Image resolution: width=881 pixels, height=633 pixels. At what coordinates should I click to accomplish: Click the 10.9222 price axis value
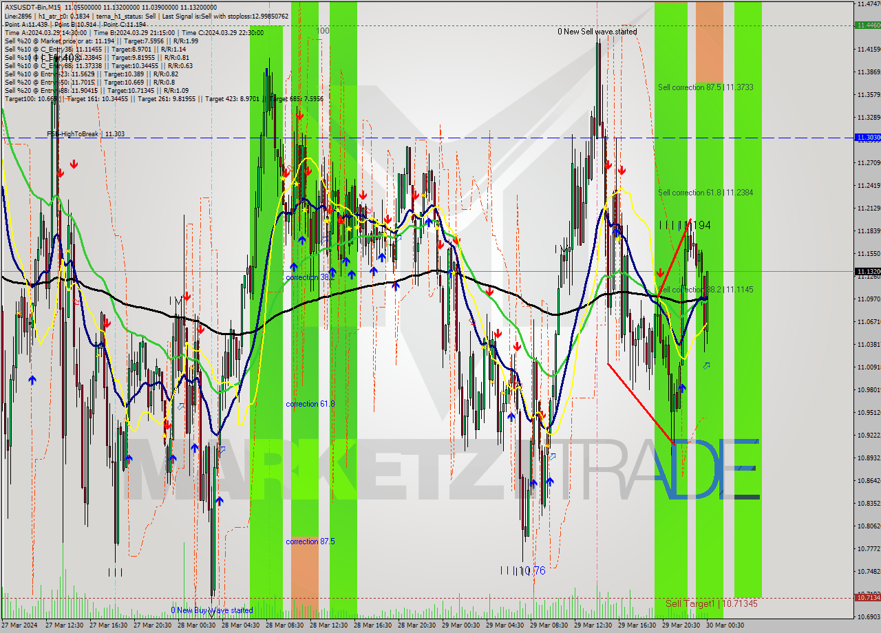pos(869,435)
